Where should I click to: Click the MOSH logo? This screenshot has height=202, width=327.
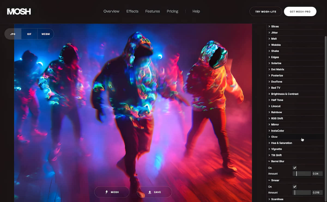[x=19, y=11]
